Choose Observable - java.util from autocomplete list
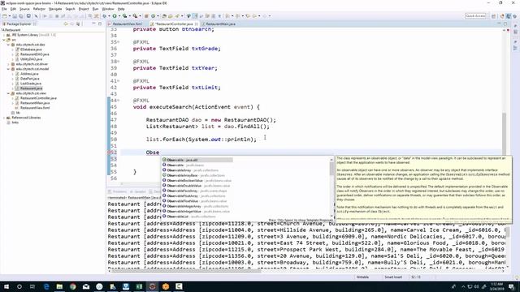Screen dimensions: 520x292 click(197, 160)
